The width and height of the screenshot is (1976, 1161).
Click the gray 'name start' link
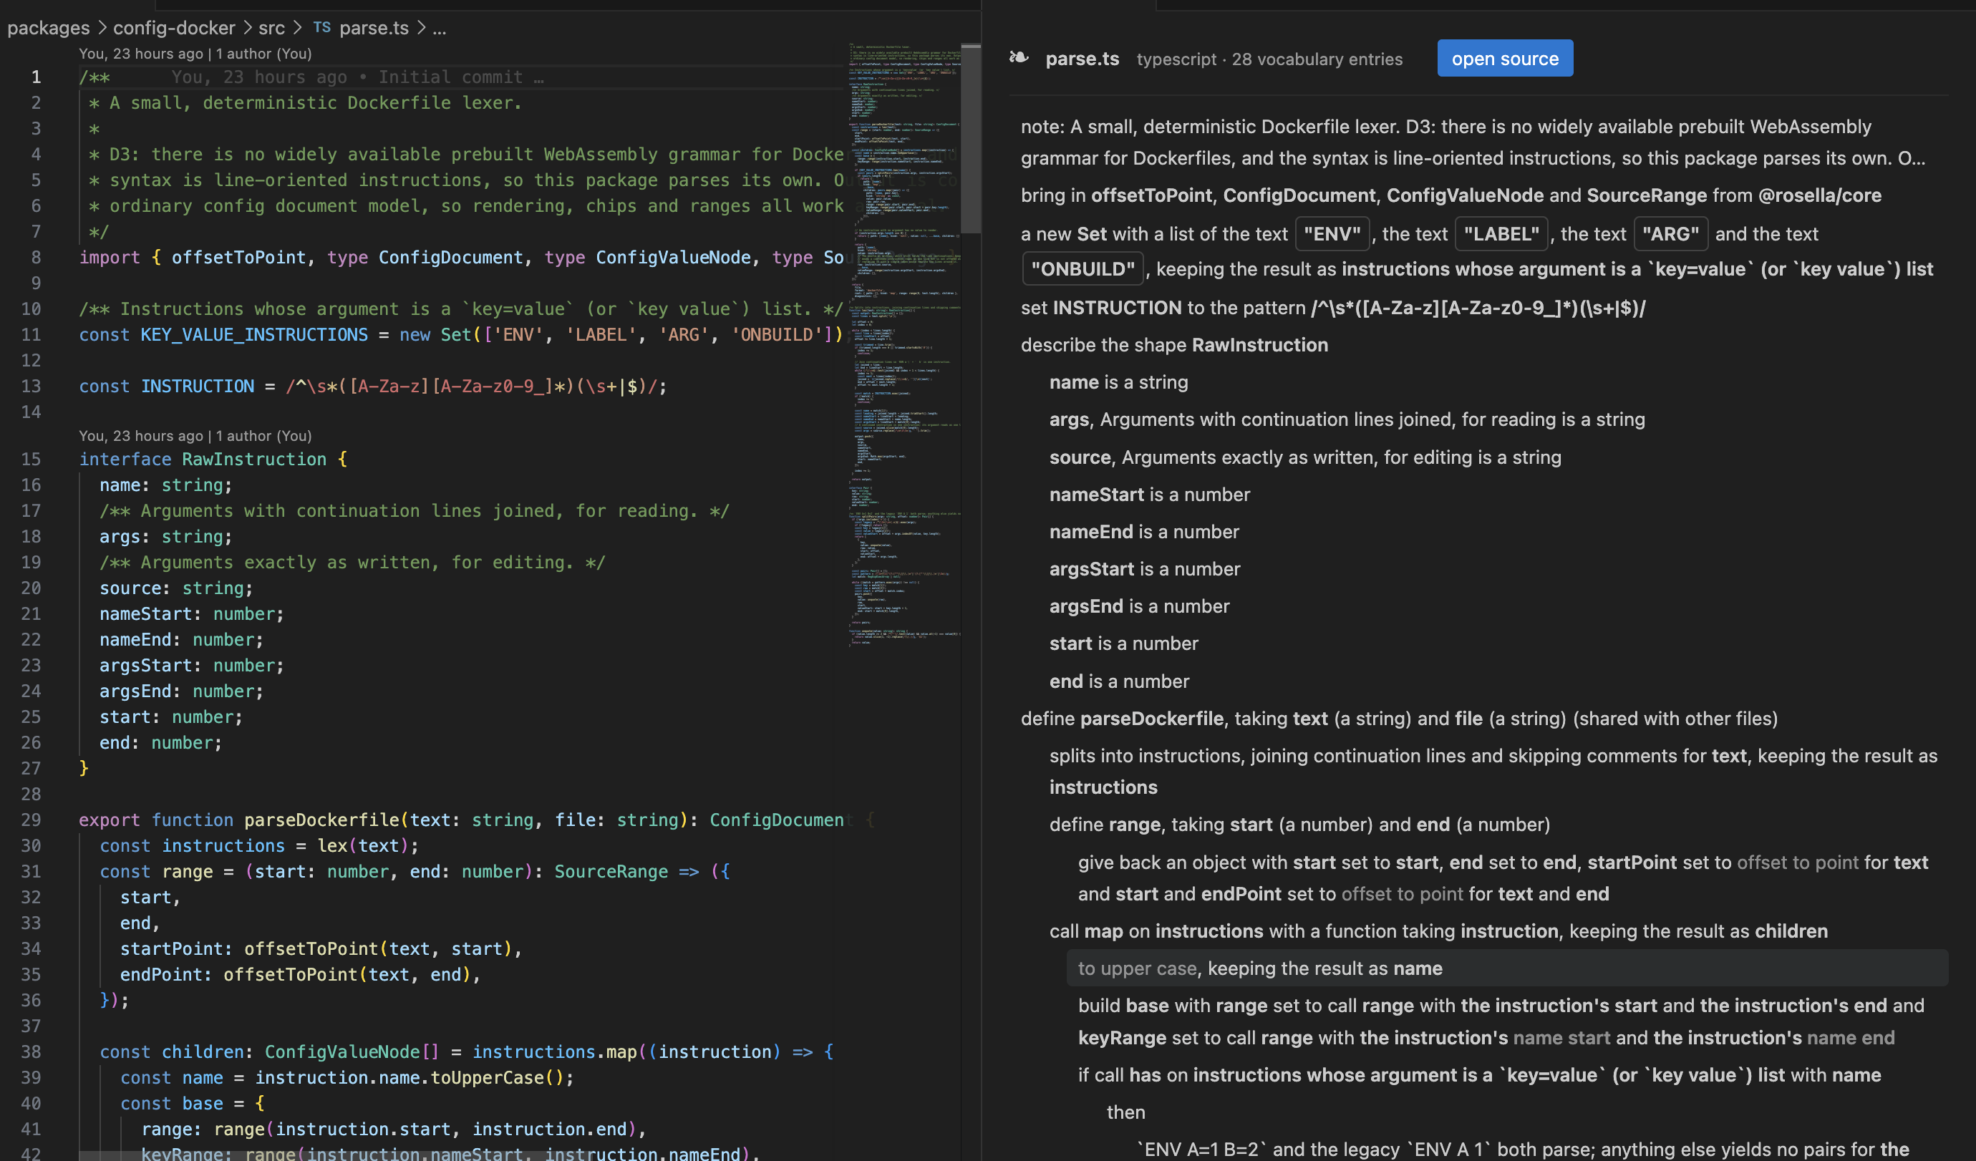coord(1561,1037)
